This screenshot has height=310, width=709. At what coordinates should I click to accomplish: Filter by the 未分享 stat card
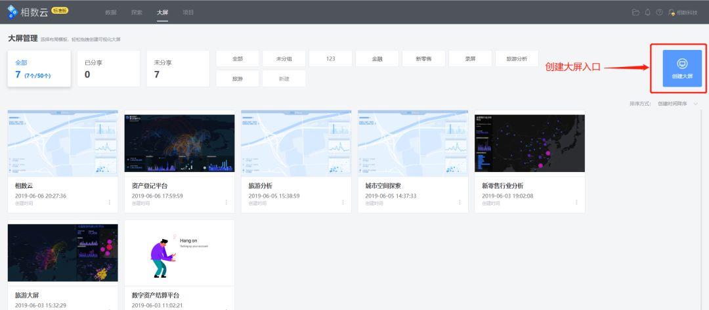pyautogui.click(x=178, y=68)
